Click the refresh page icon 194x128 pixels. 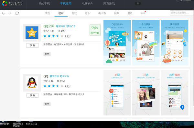tap(17, 13)
